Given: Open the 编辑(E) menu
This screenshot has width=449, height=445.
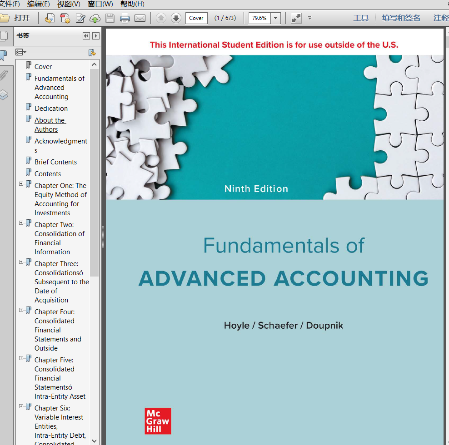Looking at the screenshot, I should [x=38, y=4].
